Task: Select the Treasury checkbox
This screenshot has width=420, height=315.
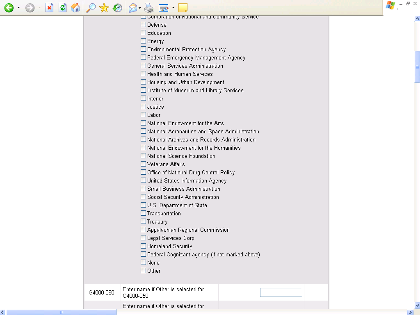Action: click(143, 221)
